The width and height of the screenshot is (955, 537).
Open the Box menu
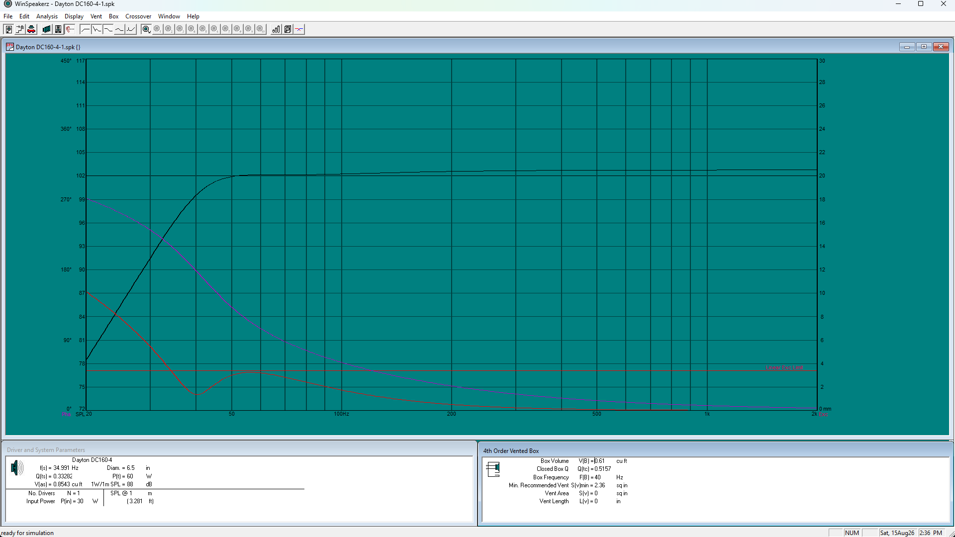(x=114, y=16)
